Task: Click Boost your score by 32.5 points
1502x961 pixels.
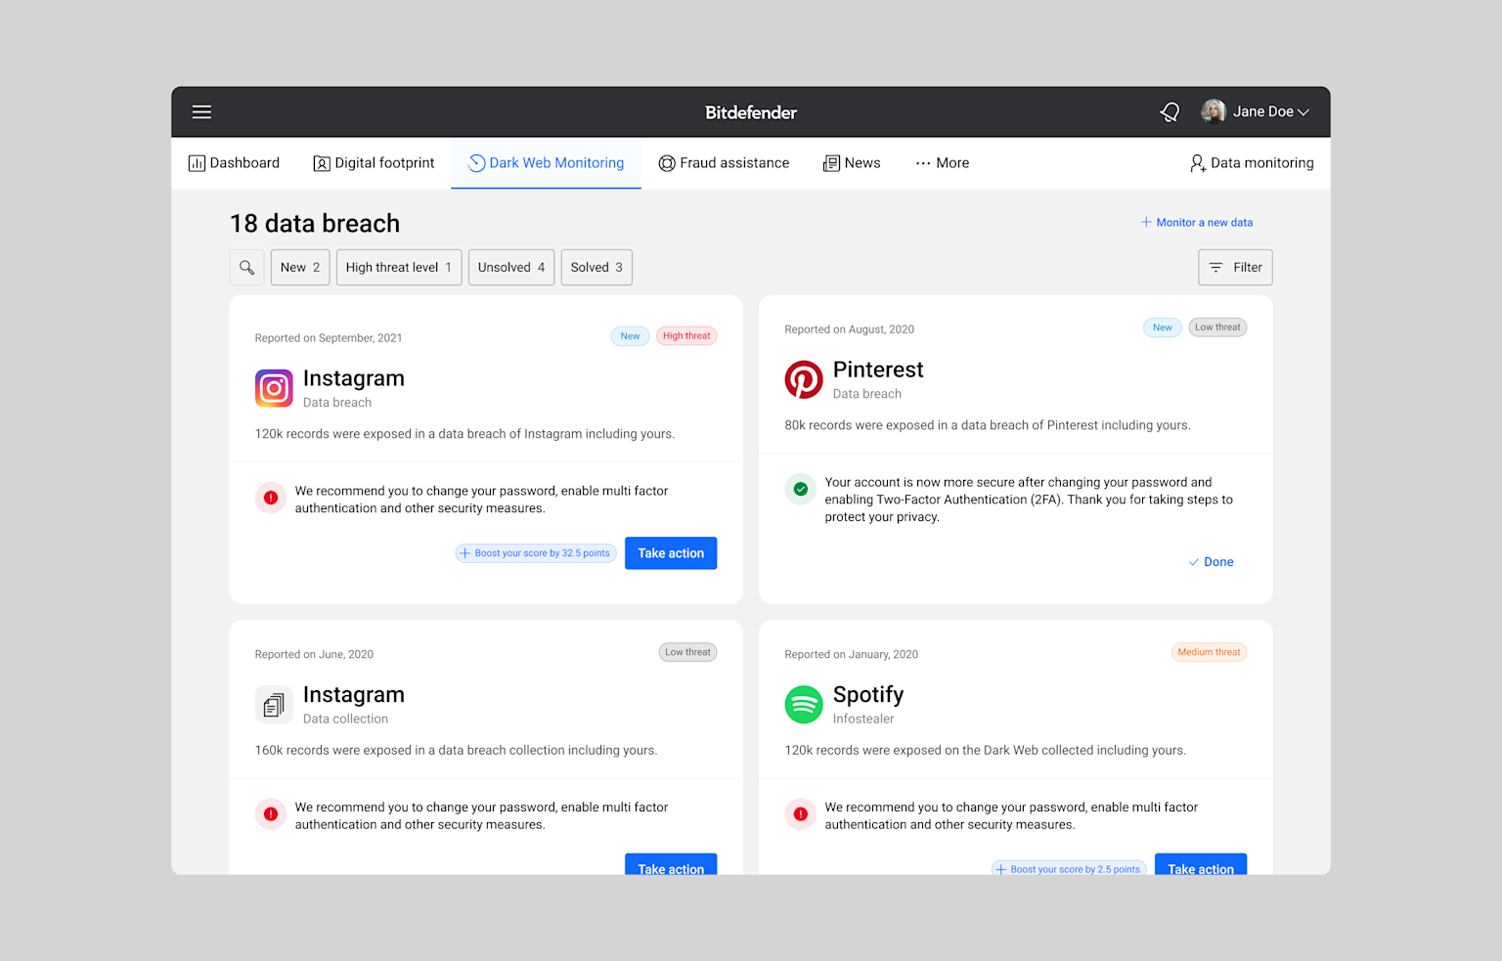Action: click(x=536, y=553)
